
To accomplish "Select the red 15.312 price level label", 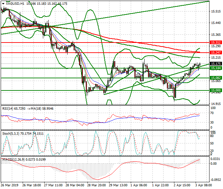I will pos(216,42).
